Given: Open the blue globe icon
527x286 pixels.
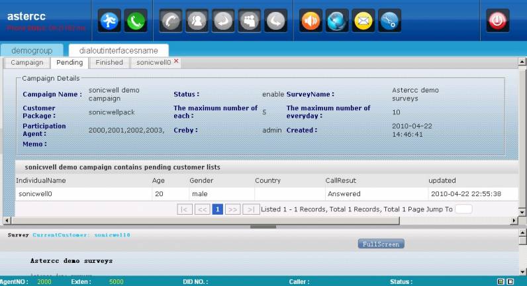Looking at the screenshot, I should 337,21.
